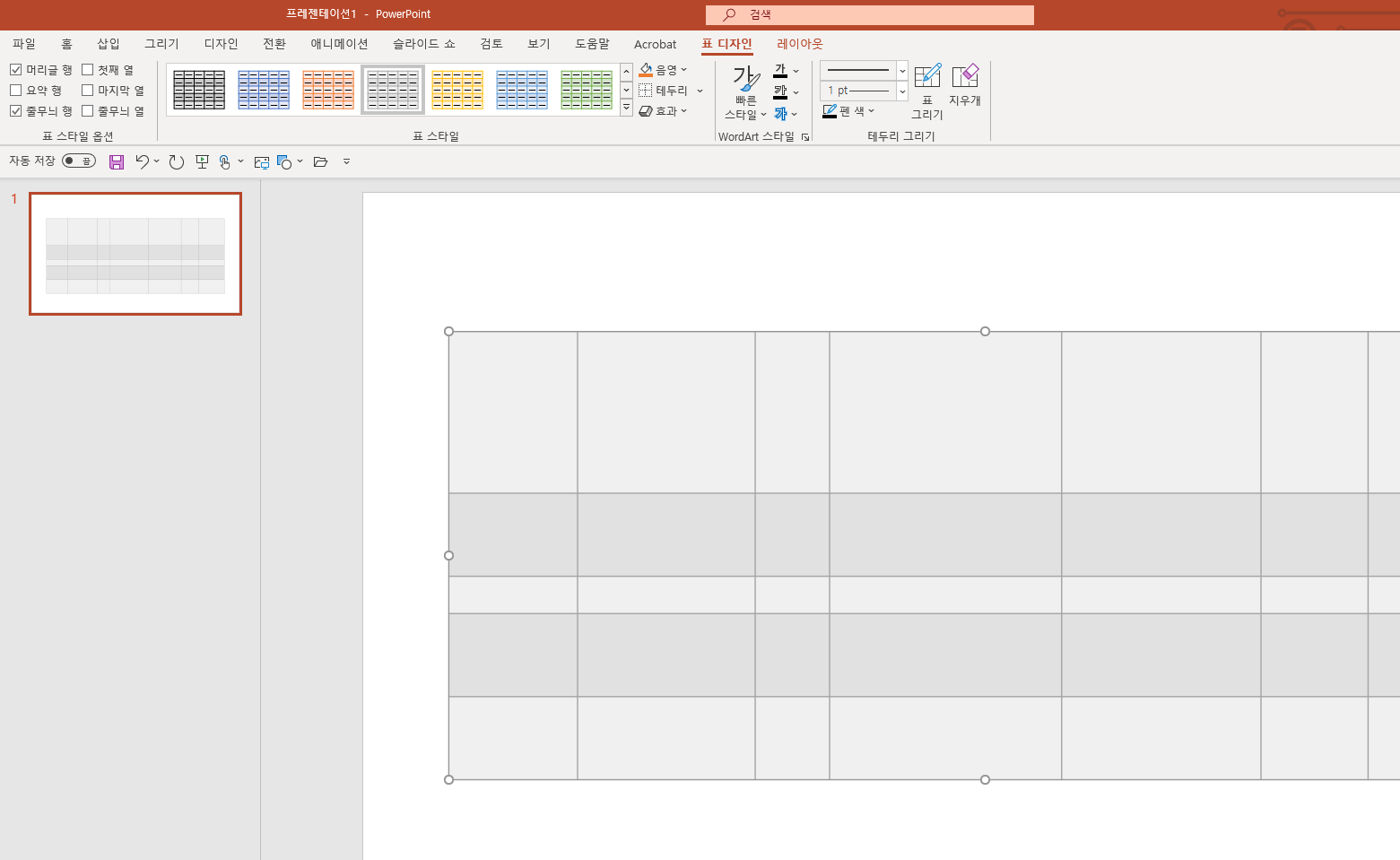Image resolution: width=1400 pixels, height=860 pixels.
Task: Expand the table styles gallery More arrow
Action: [x=626, y=109]
